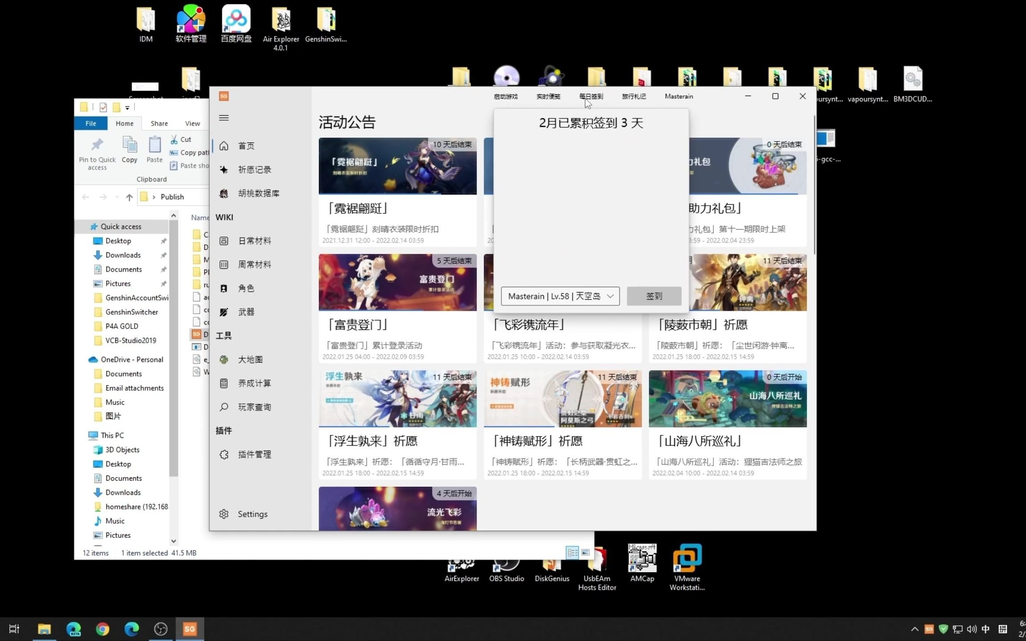Toggle File Explorer details view button
The image size is (1026, 641).
(x=572, y=552)
